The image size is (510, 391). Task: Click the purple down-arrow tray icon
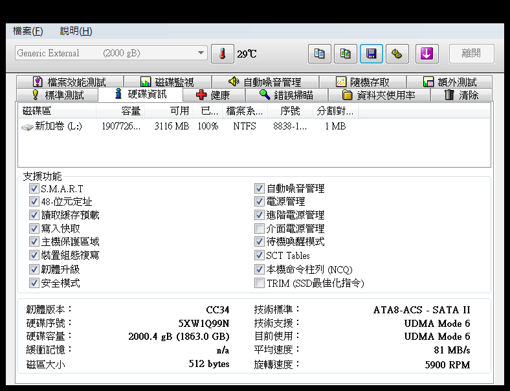[x=427, y=54]
